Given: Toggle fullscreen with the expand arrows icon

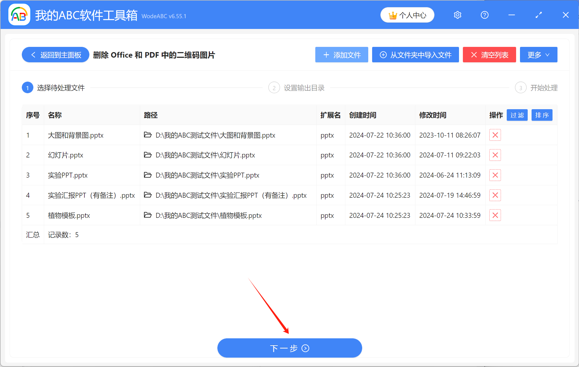Looking at the screenshot, I should (x=538, y=15).
